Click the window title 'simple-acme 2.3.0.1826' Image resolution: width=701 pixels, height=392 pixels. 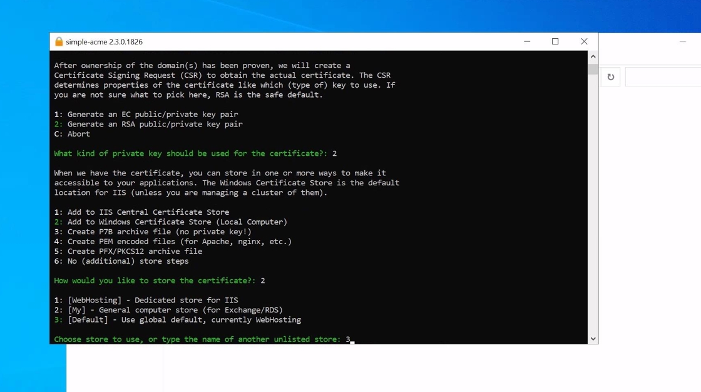tap(104, 41)
